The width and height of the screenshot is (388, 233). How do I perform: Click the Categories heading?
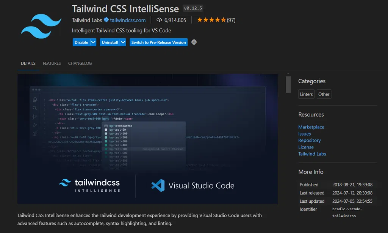tap(312, 81)
